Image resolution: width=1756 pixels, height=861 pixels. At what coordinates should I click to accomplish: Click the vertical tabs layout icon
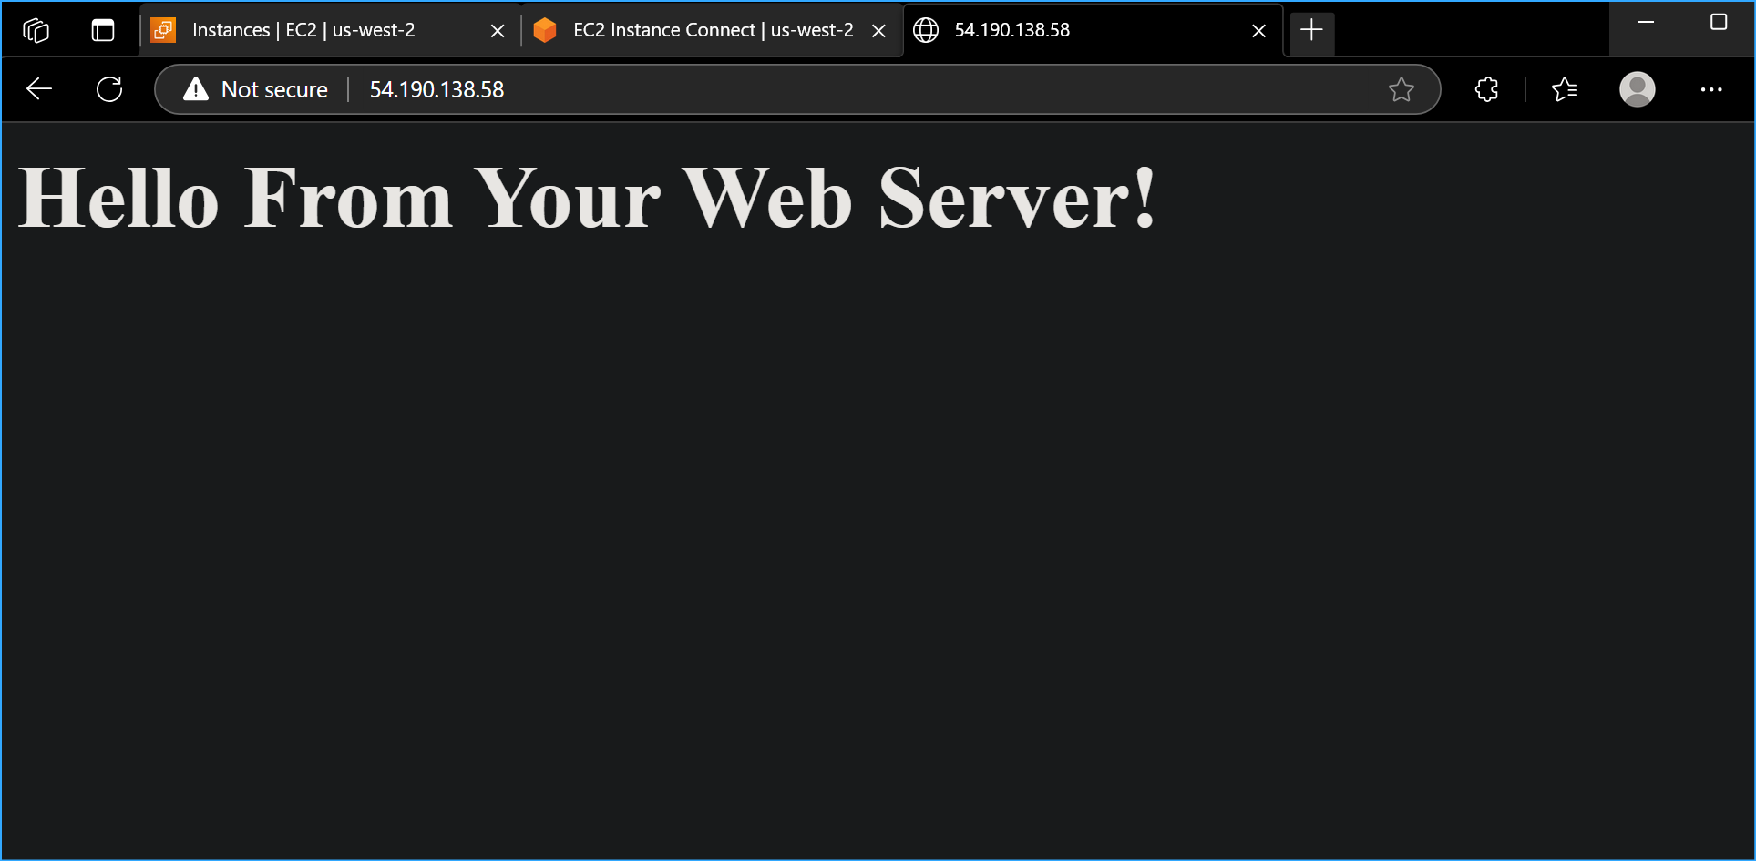coord(103,29)
